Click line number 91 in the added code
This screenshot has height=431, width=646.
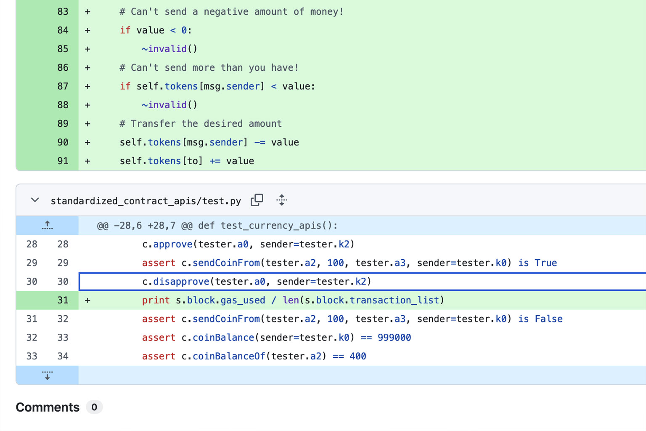(63, 161)
